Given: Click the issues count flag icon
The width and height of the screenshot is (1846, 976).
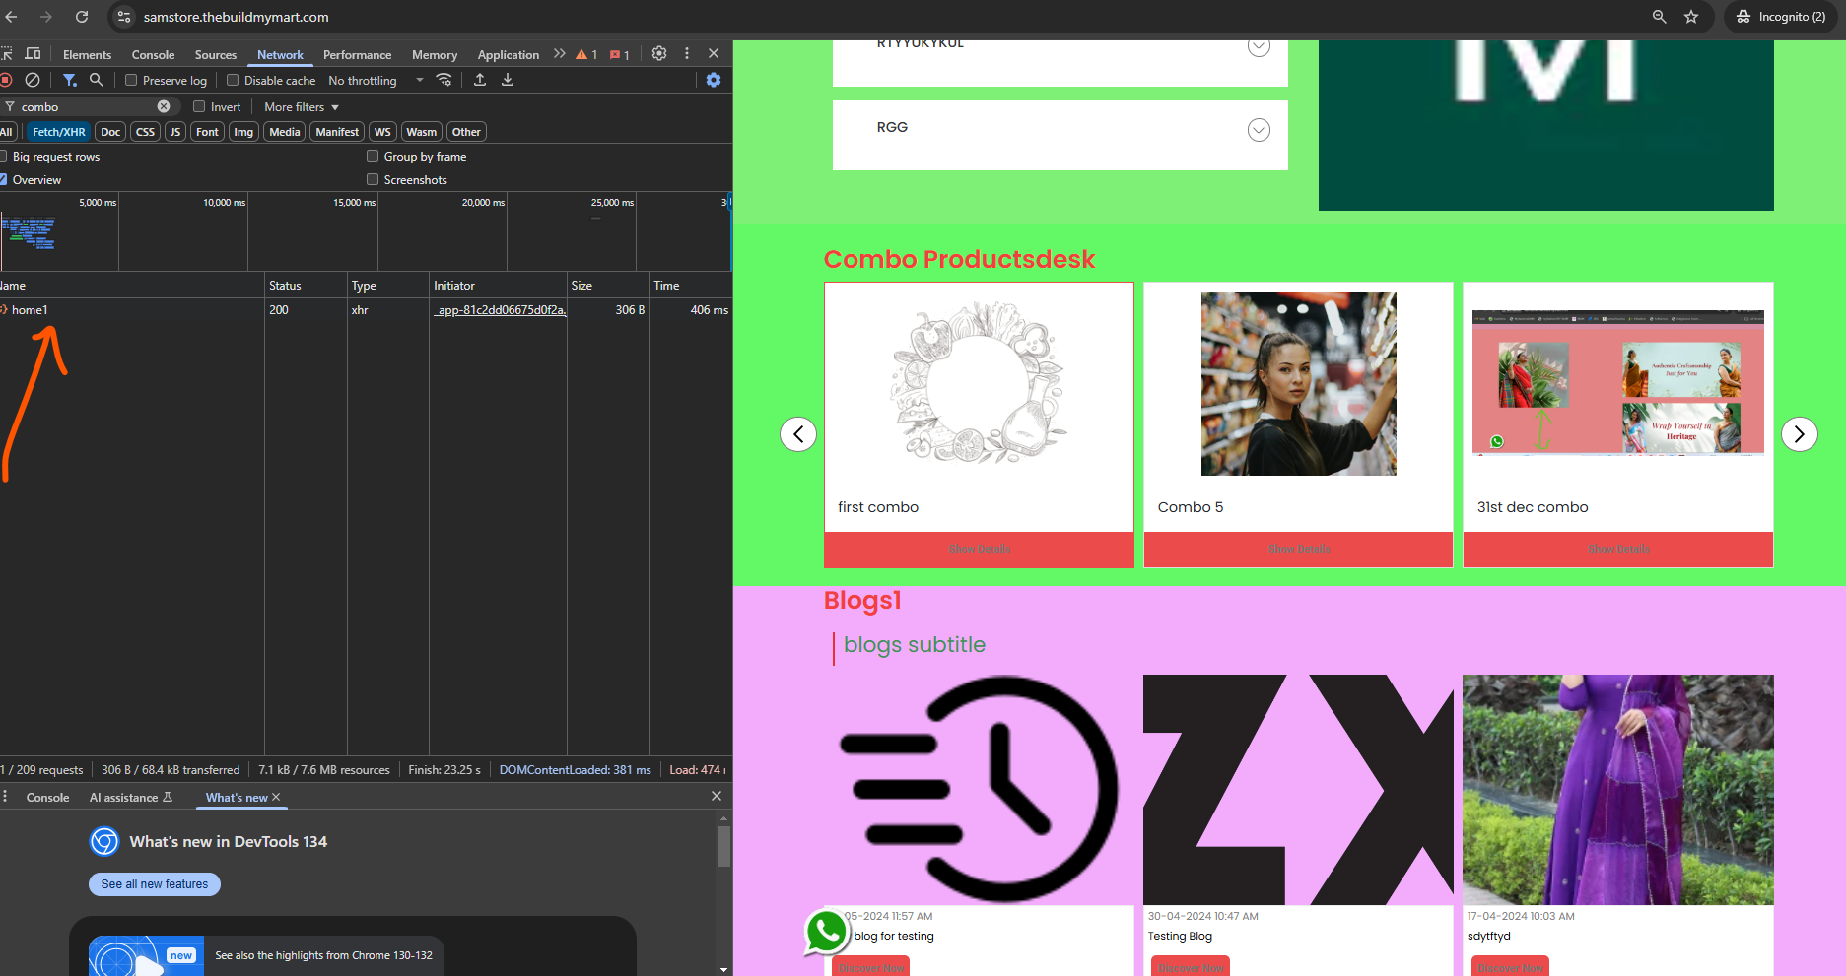Looking at the screenshot, I should 620,54.
